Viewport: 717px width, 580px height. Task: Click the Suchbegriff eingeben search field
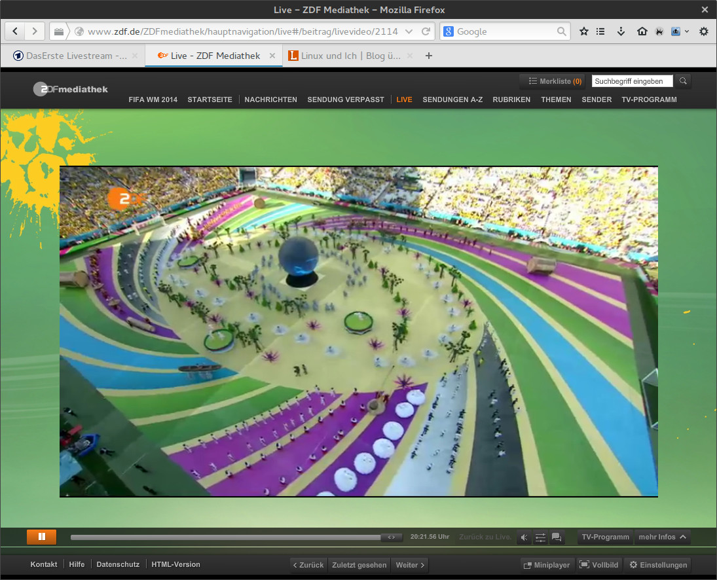[x=632, y=81]
